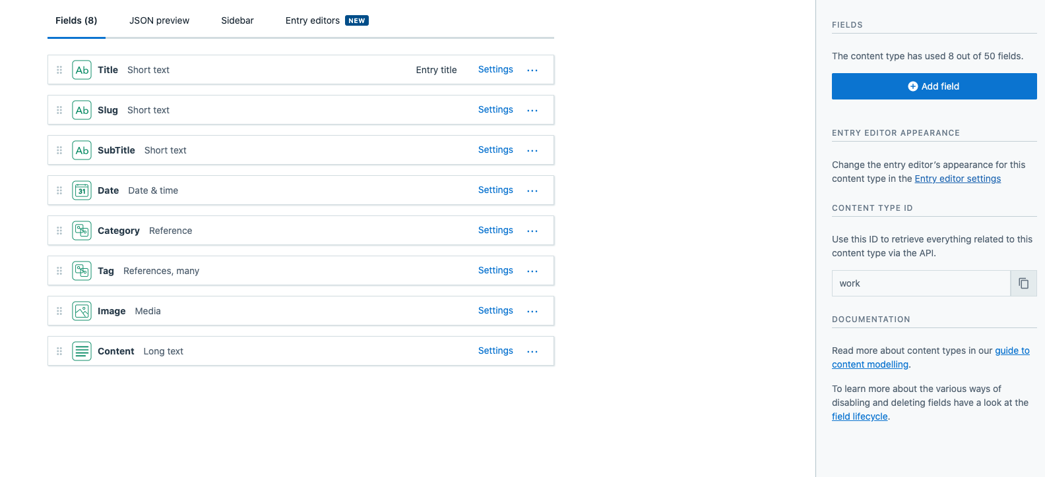Open Settings for the Content field
The height and width of the screenshot is (477, 1045).
coord(495,351)
